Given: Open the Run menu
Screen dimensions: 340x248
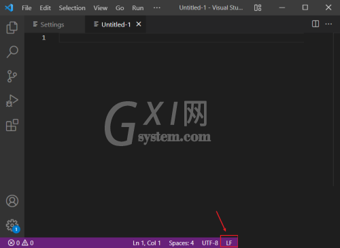Looking at the screenshot, I should tap(138, 8).
